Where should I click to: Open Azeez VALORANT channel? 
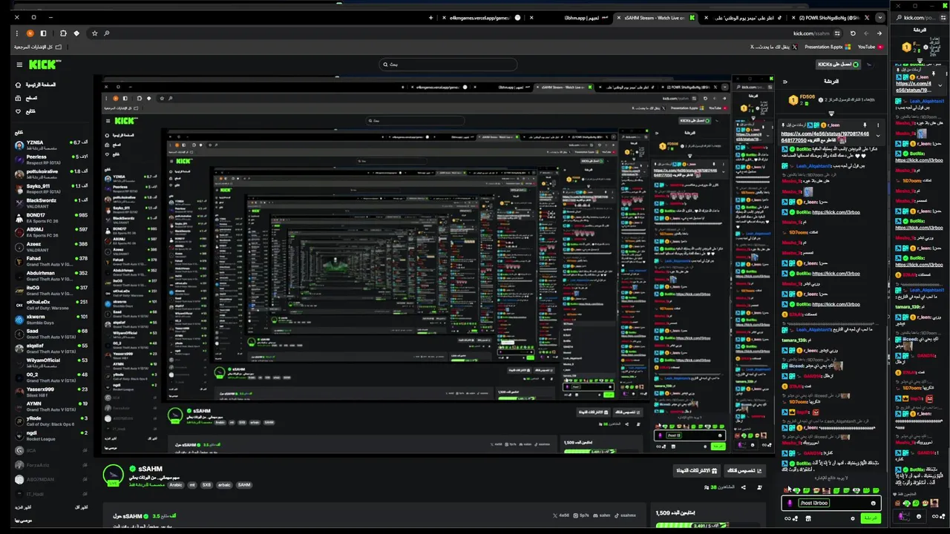click(x=50, y=246)
